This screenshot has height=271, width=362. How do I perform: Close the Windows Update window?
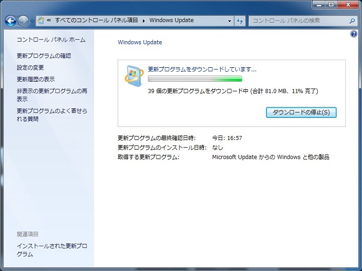(x=348, y=5)
